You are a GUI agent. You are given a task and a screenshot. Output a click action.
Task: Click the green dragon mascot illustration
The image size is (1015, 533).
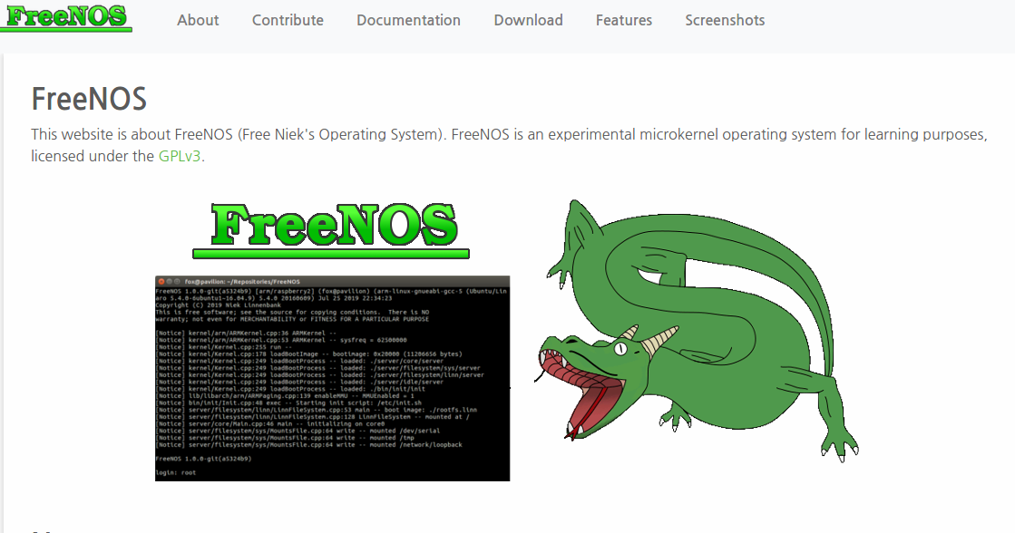click(698, 330)
